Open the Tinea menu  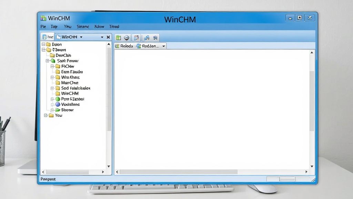click(x=114, y=27)
